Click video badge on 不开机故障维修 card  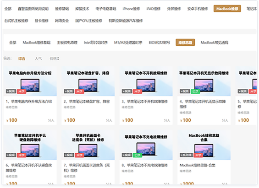point(127,91)
